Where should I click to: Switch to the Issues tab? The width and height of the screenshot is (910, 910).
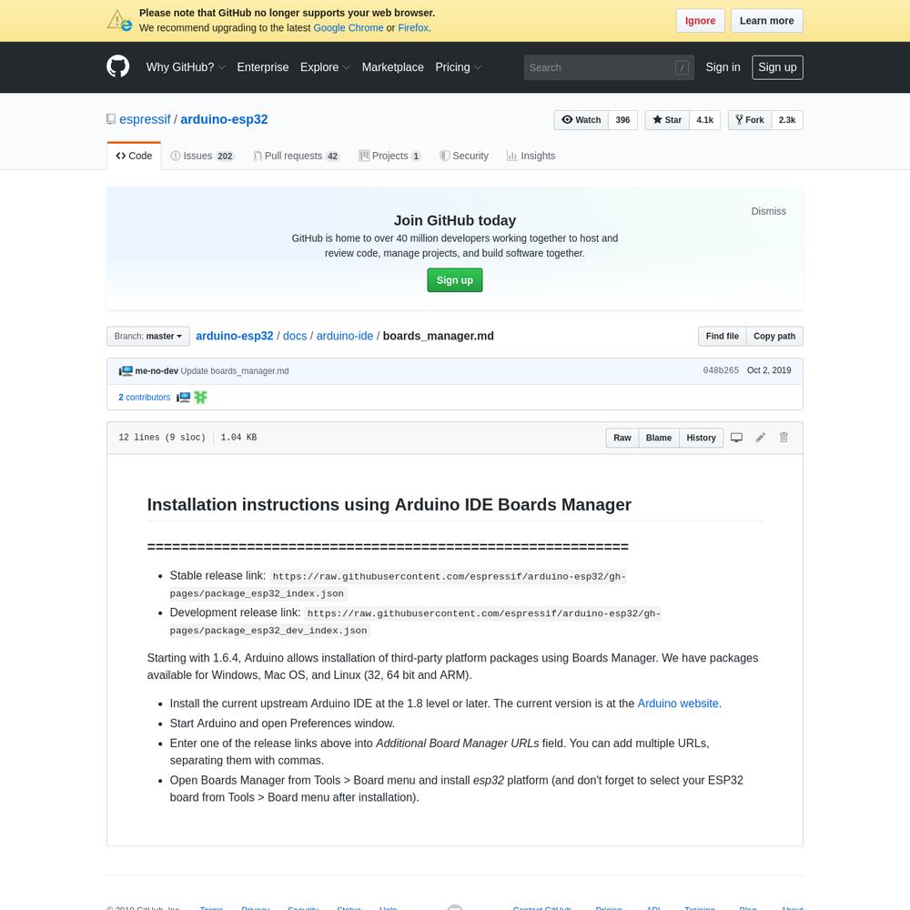click(x=202, y=157)
